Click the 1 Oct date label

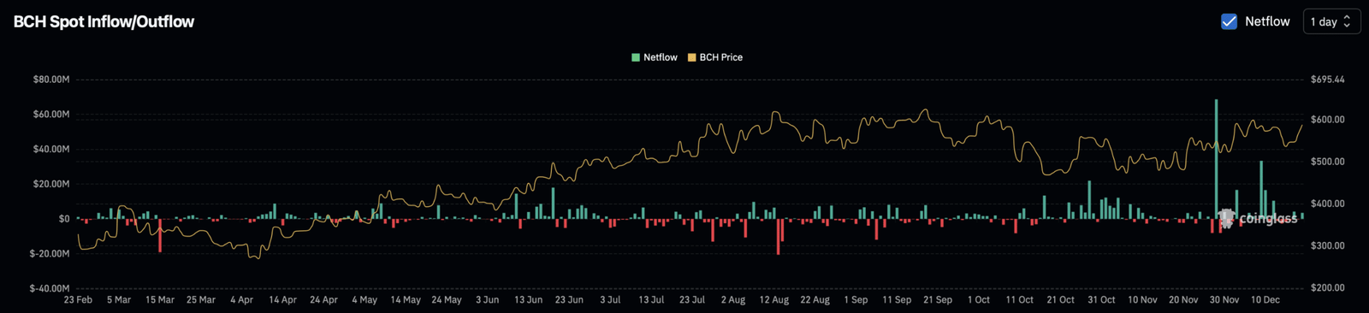click(979, 300)
